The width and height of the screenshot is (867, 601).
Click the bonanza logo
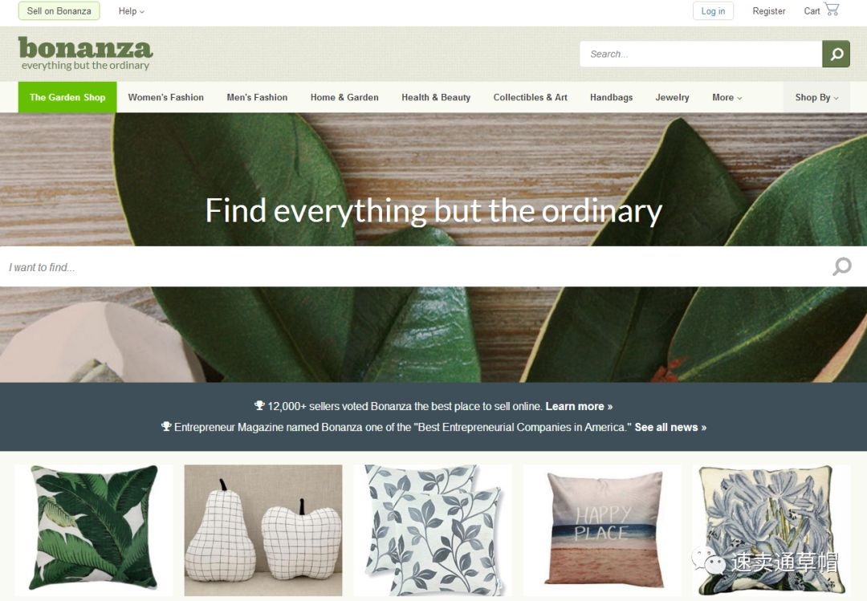[85, 54]
